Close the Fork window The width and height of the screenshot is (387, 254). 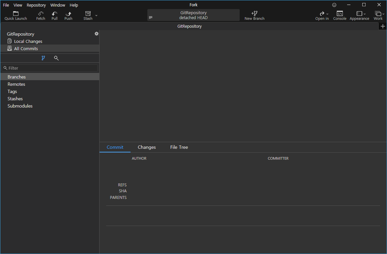pyautogui.click(x=379, y=5)
